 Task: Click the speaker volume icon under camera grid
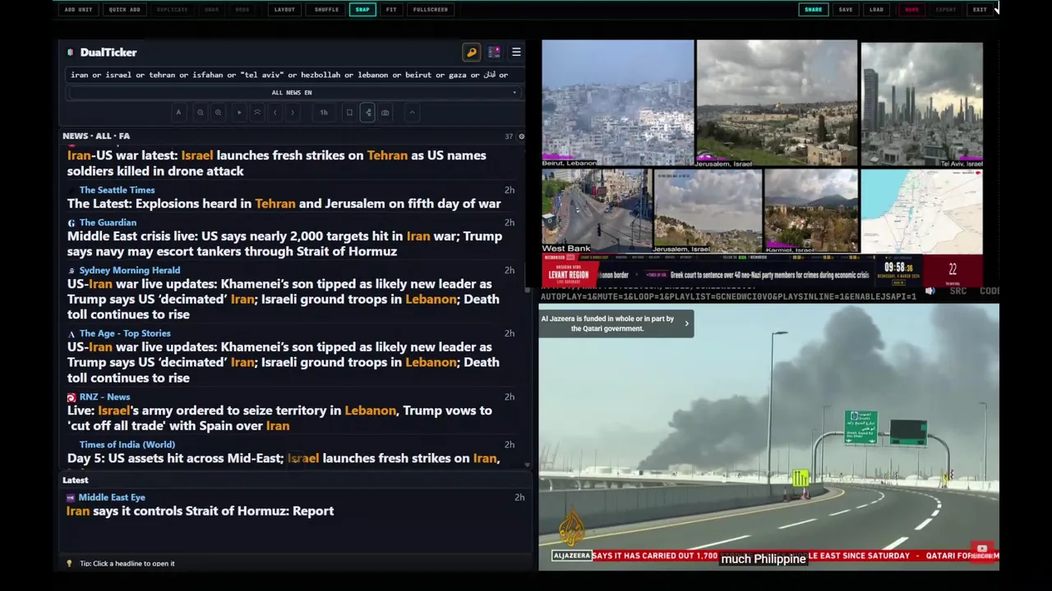[x=930, y=291]
